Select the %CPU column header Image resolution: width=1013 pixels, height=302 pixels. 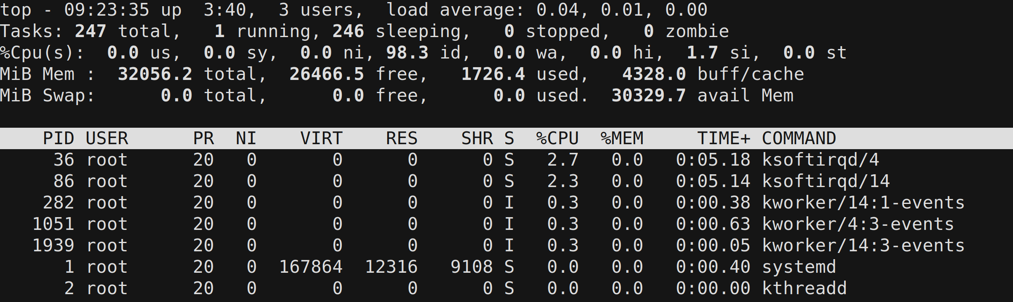click(558, 138)
